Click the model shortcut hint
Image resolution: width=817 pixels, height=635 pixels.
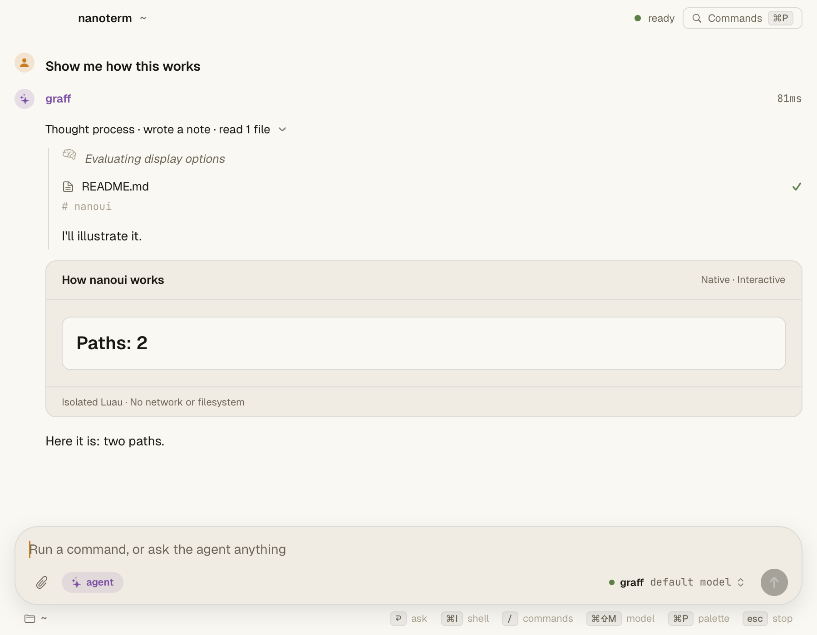click(x=620, y=619)
